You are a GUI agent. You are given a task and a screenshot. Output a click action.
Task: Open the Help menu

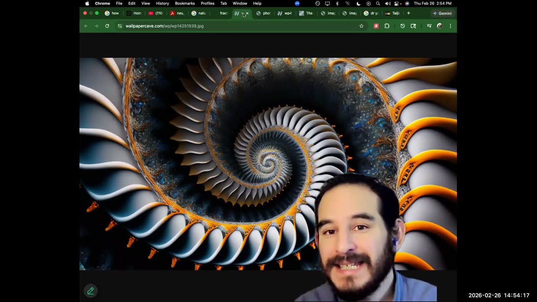click(257, 3)
